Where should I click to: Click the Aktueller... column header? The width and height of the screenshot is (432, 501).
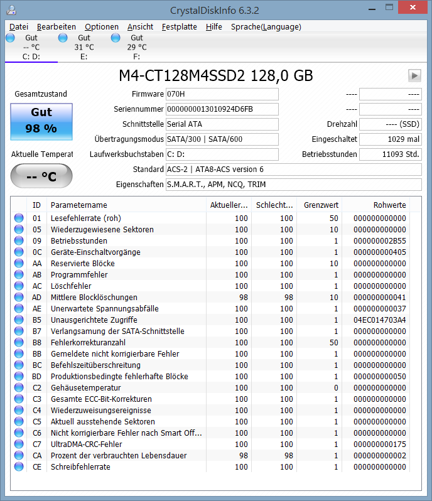tap(229, 205)
